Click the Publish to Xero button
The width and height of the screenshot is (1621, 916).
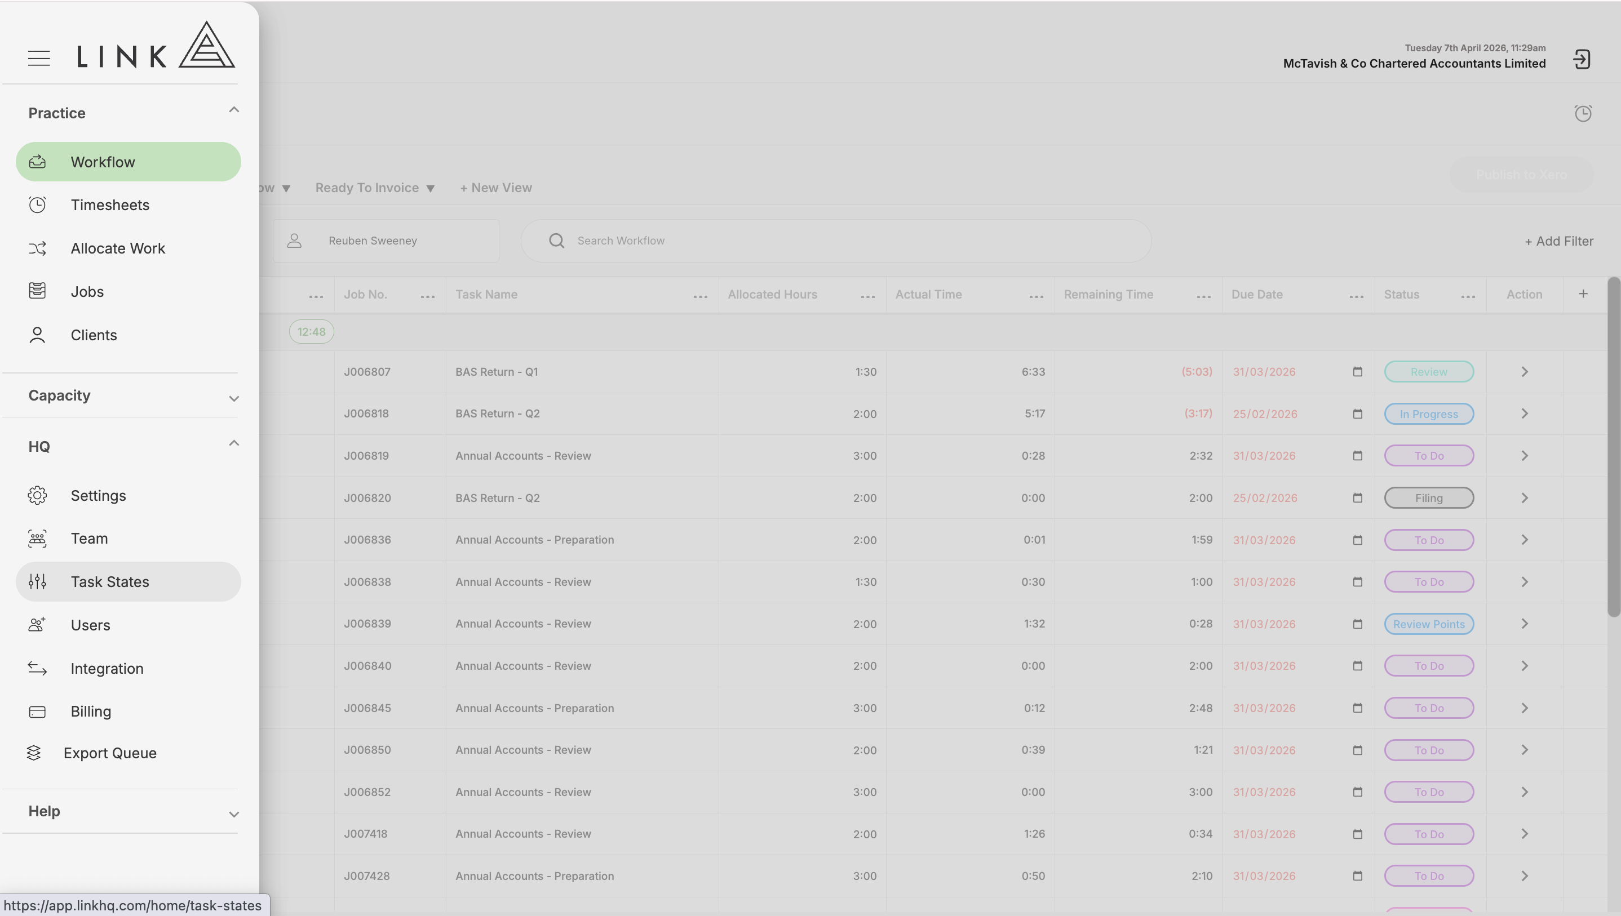click(x=1522, y=175)
